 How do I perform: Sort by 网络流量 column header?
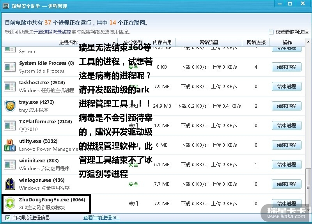point(209,42)
